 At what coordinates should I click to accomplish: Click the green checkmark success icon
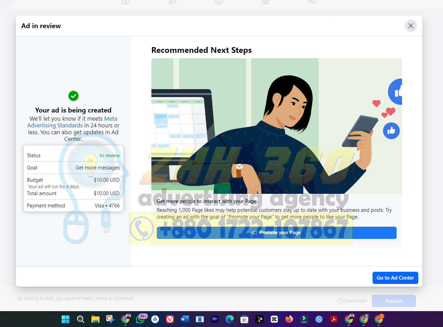click(x=73, y=96)
